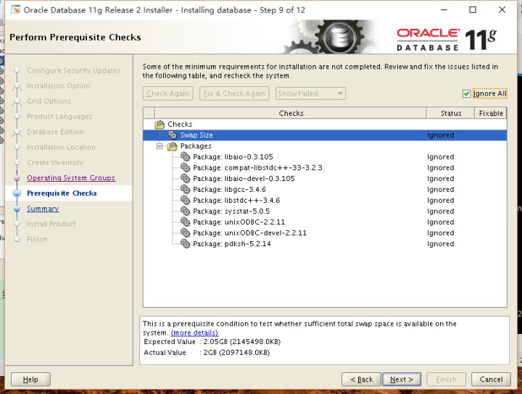Screen dimensions: 522x394
Task: Click the Prerequisite Checks step bullet
Action: click(17, 193)
